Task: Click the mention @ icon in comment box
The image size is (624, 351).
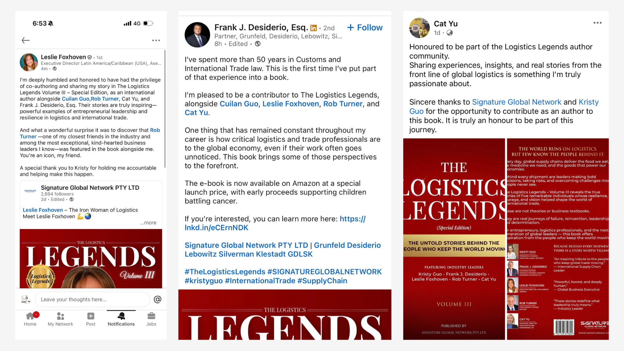Action: [x=158, y=299]
